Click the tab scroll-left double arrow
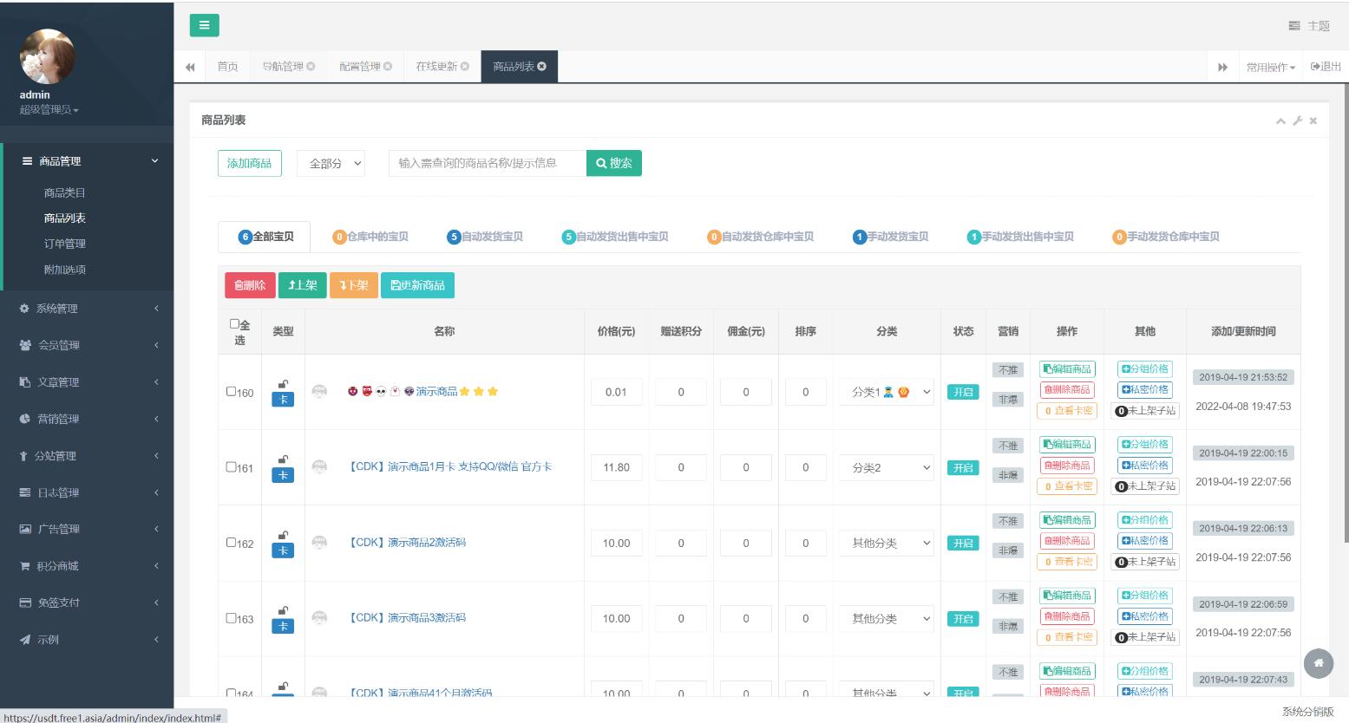The height and width of the screenshot is (723, 1349). [190, 67]
